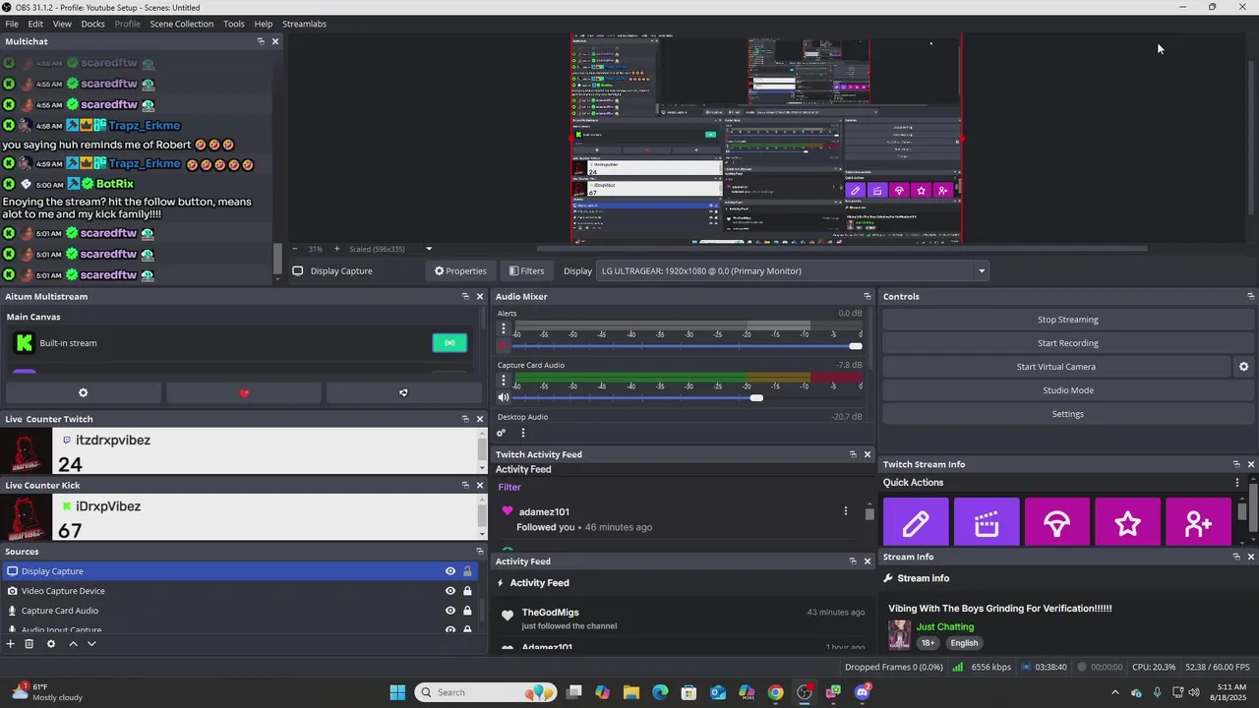This screenshot has width=1259, height=708.
Task: Toggle visibility of Capture Card Audio source
Action: coord(450,611)
